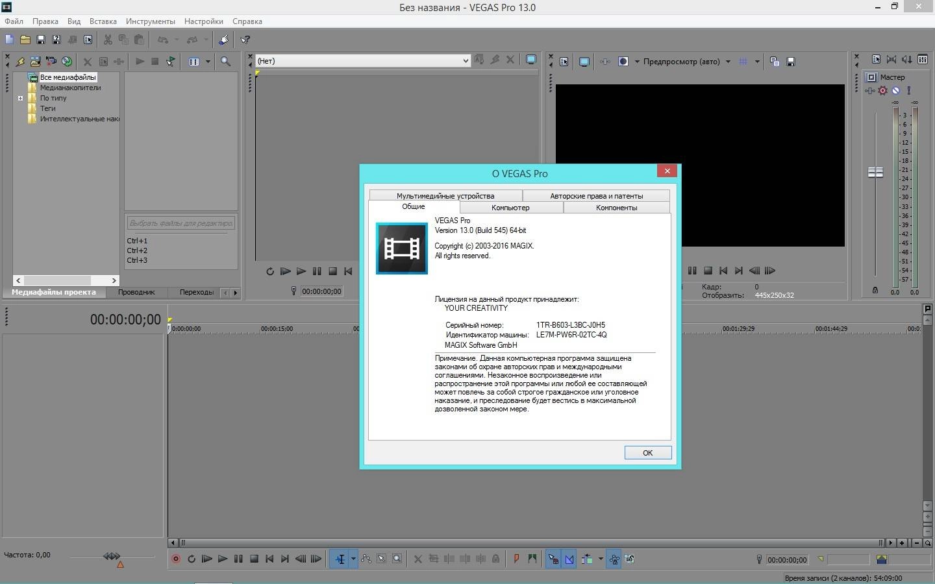This screenshot has width=935, height=584.
Task: Toggle Master bus mute icon
Action: (896, 90)
